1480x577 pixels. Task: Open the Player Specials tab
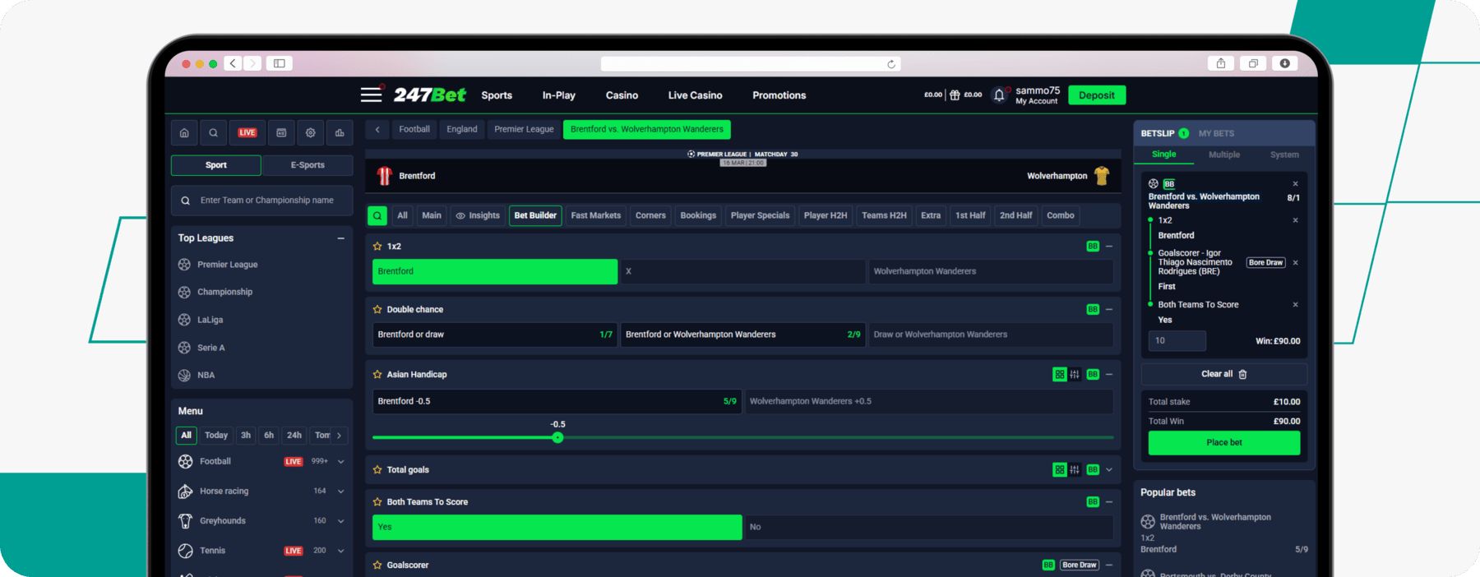(760, 215)
